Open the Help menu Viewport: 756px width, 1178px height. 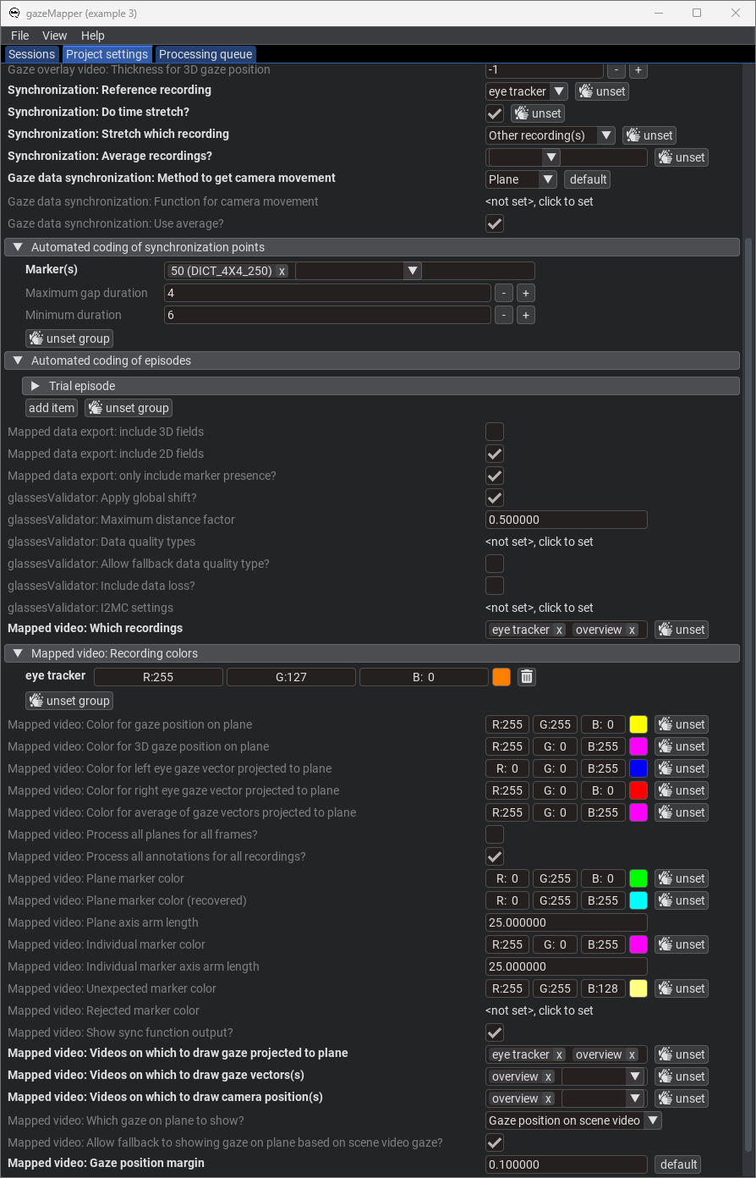point(93,36)
